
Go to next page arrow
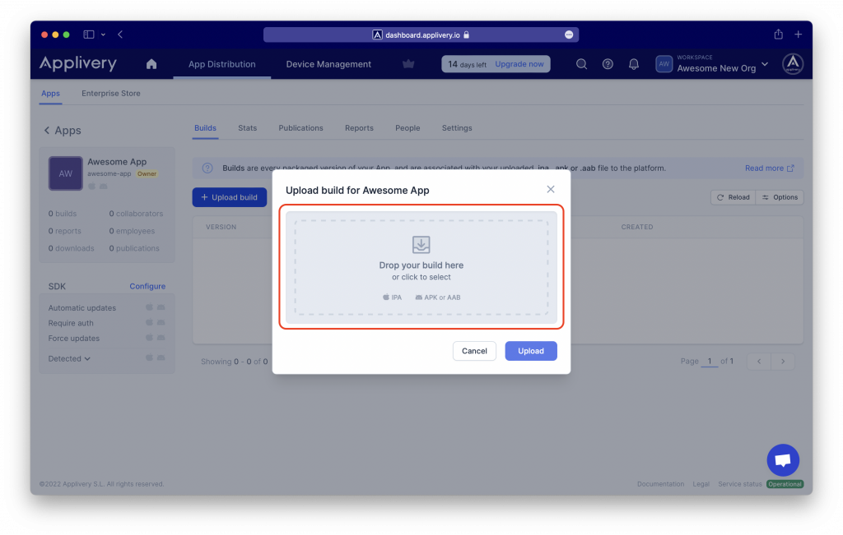point(783,362)
